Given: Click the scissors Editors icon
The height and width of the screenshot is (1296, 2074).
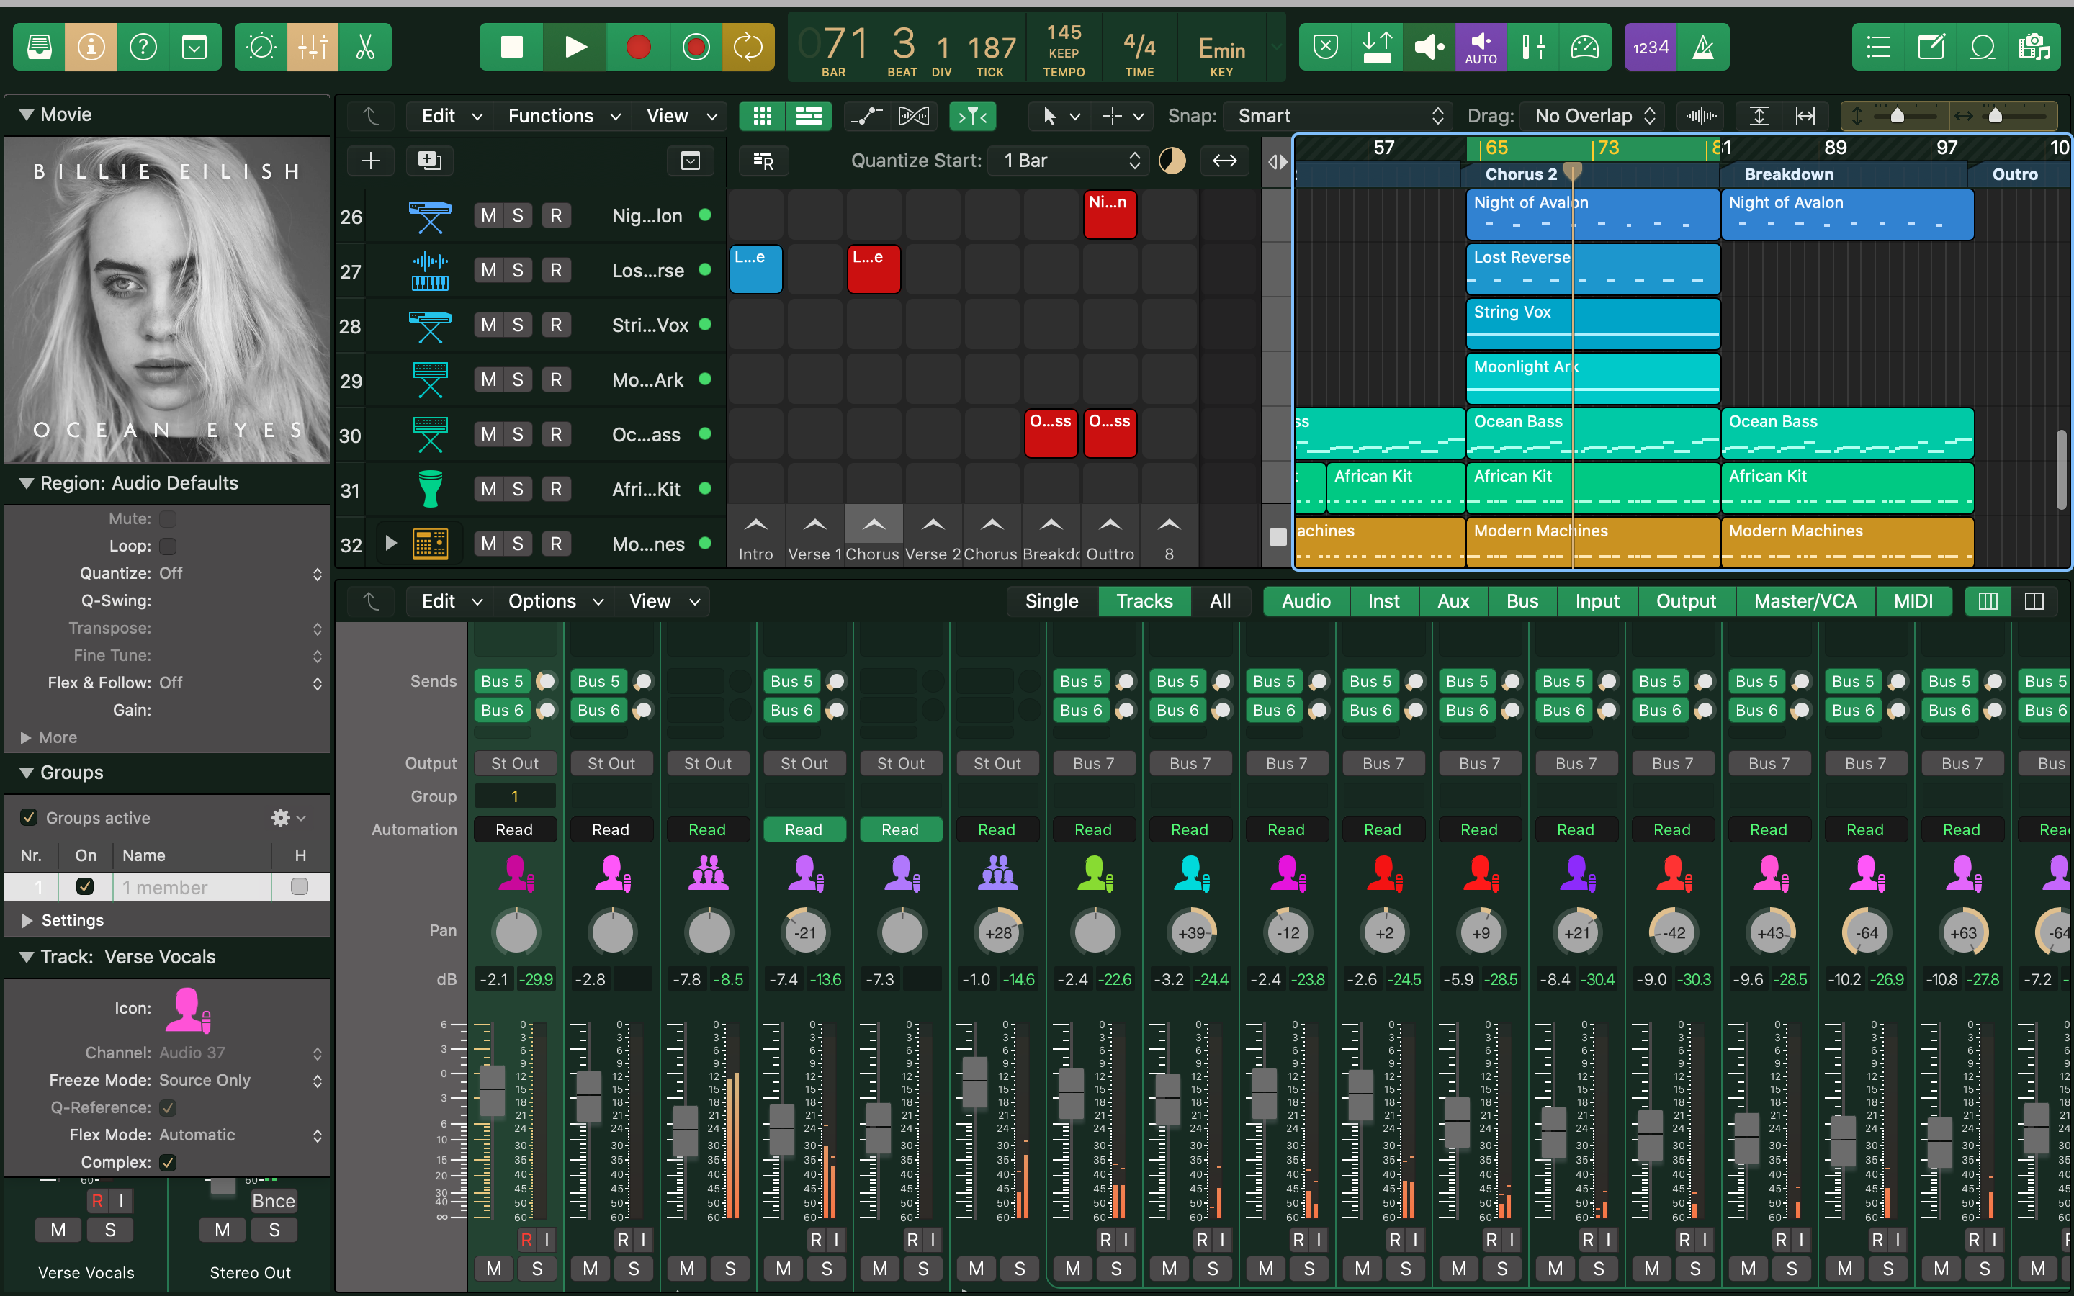Looking at the screenshot, I should coord(365,46).
